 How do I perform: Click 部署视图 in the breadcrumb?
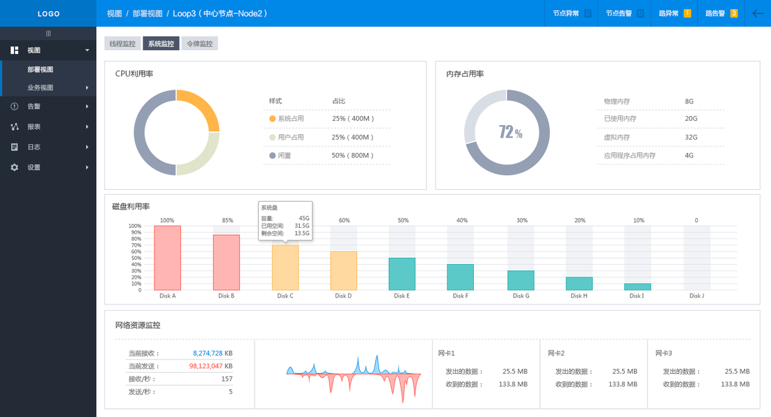pos(148,14)
